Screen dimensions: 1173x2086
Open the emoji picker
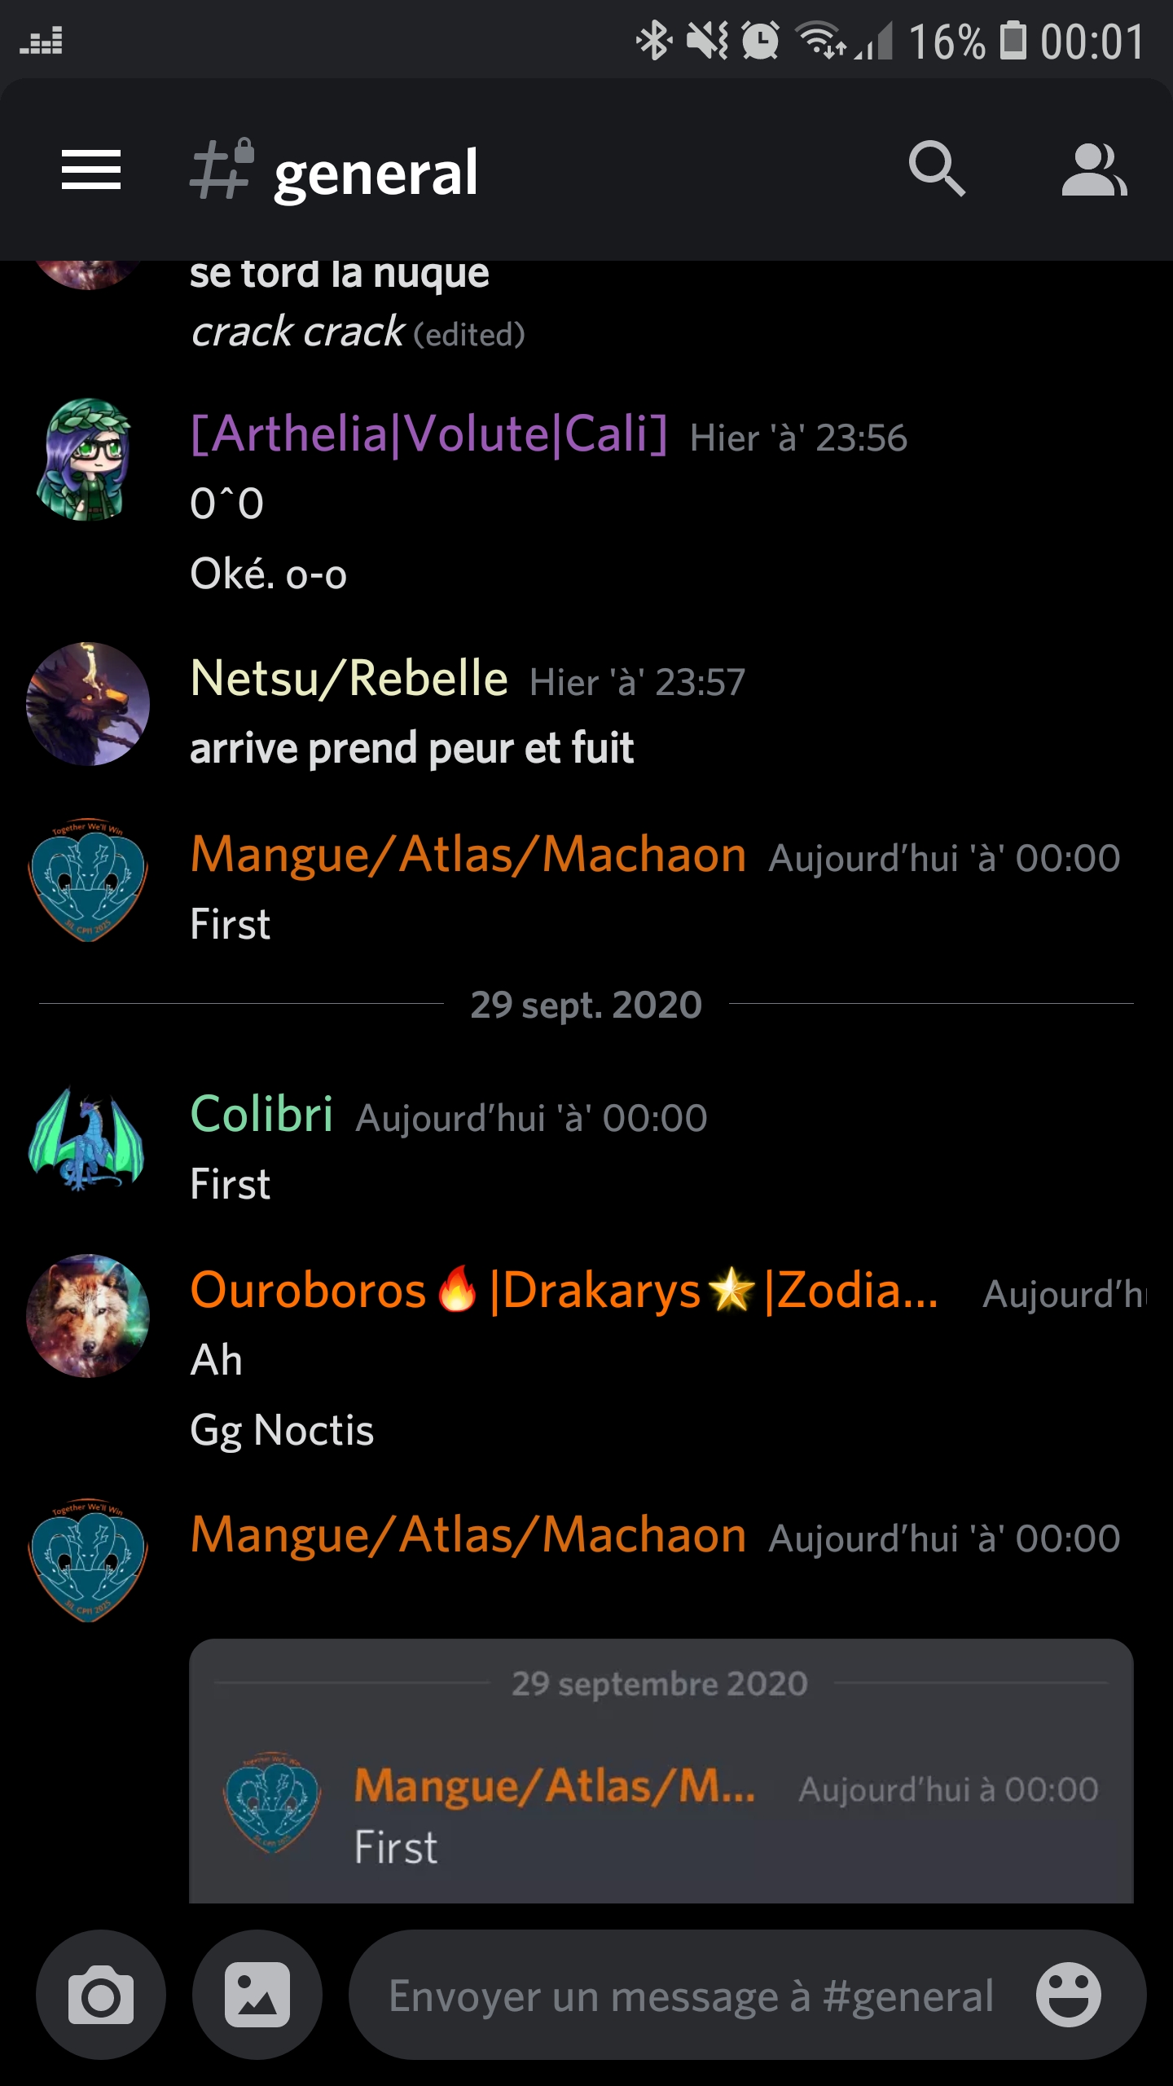pos(1068,1994)
